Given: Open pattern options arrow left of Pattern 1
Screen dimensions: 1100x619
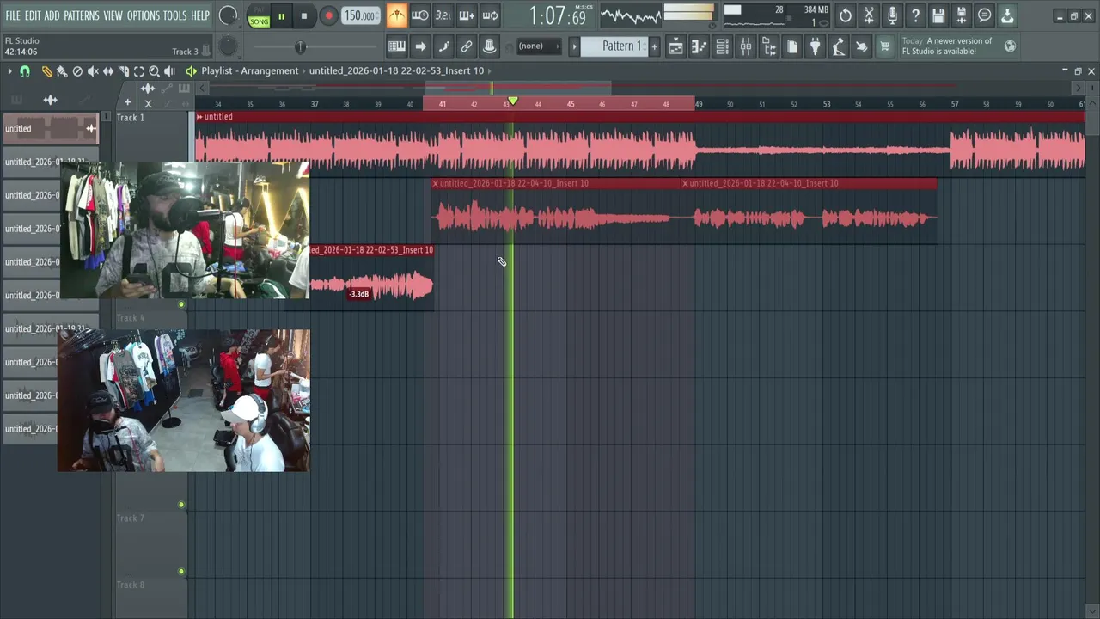Looking at the screenshot, I should point(574,46).
